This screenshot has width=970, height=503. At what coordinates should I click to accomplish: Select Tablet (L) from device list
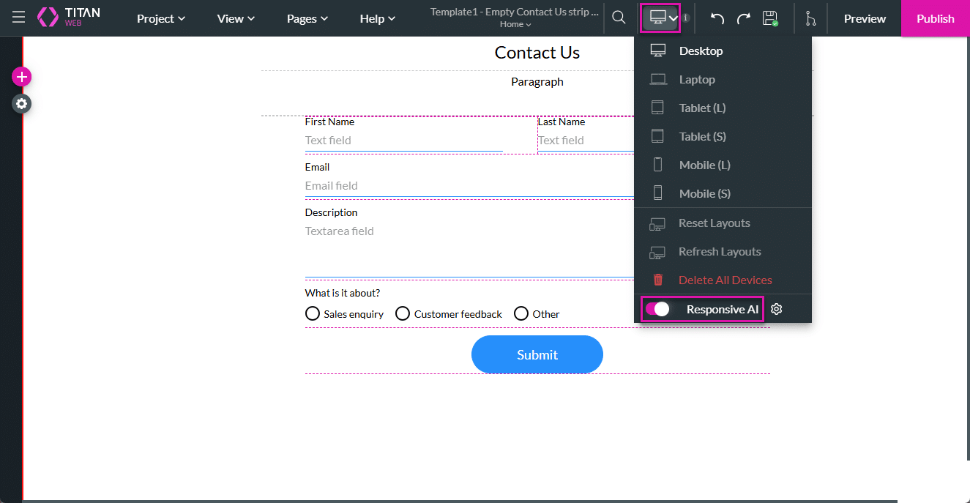(x=701, y=108)
